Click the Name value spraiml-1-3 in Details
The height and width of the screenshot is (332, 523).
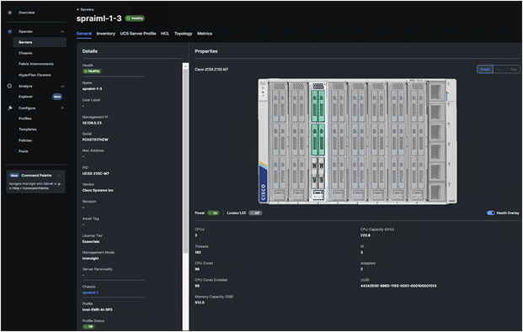tap(92, 88)
